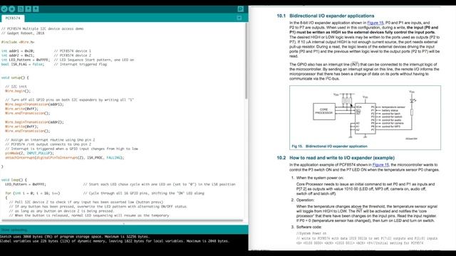This screenshot has height=256, width=456.
Task: Click the '#include <Wire.h>' code line
Action: tap(18, 42)
